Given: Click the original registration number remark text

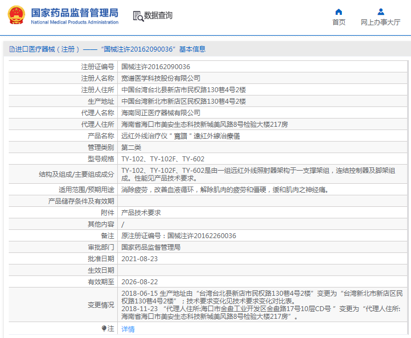Looking at the screenshot, I should pyautogui.click(x=179, y=235).
